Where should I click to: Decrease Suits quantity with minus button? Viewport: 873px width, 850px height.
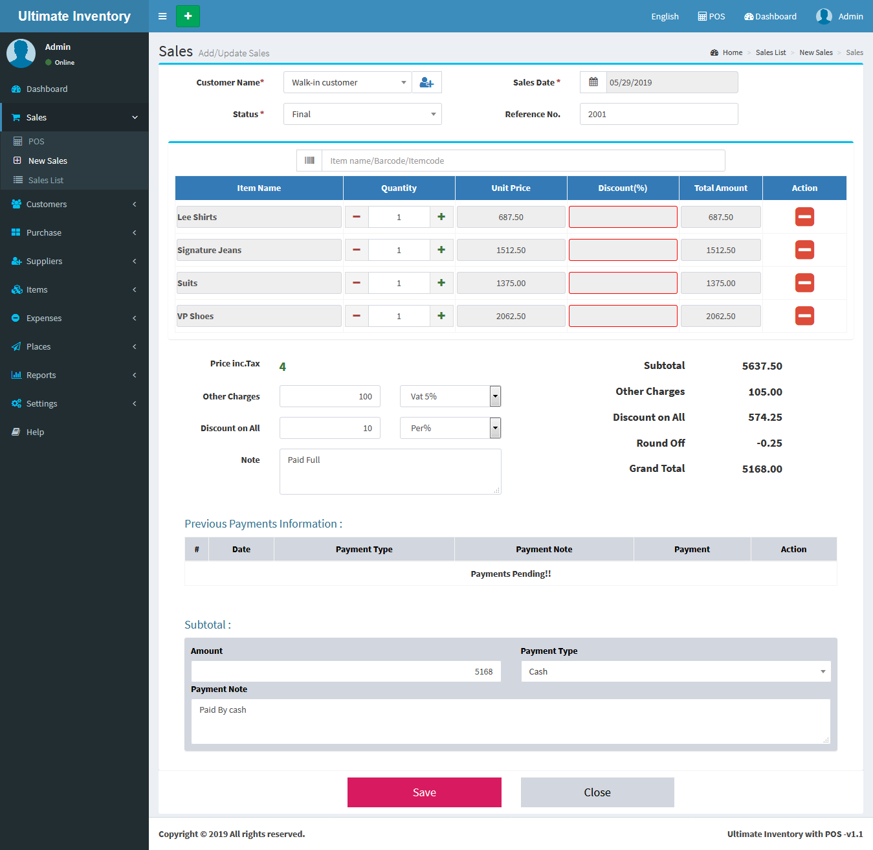click(x=357, y=283)
